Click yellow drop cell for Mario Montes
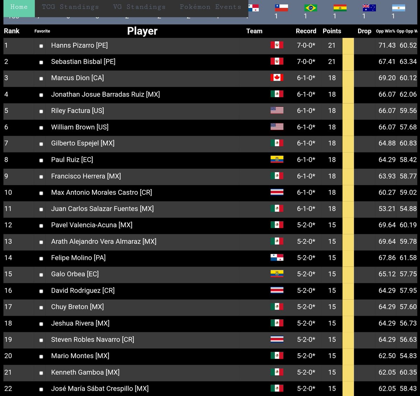The height and width of the screenshot is (396, 420). pos(348,357)
